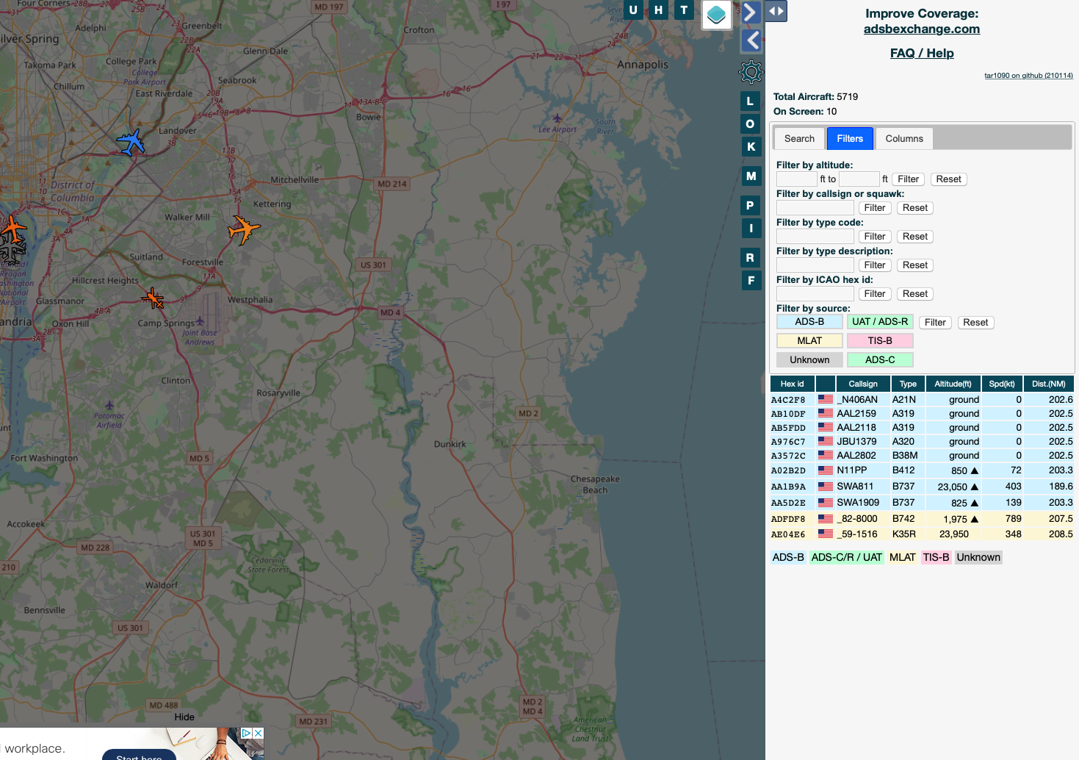1079x760 pixels.
Task: Select the N11PP aircraft row
Action: (x=922, y=470)
